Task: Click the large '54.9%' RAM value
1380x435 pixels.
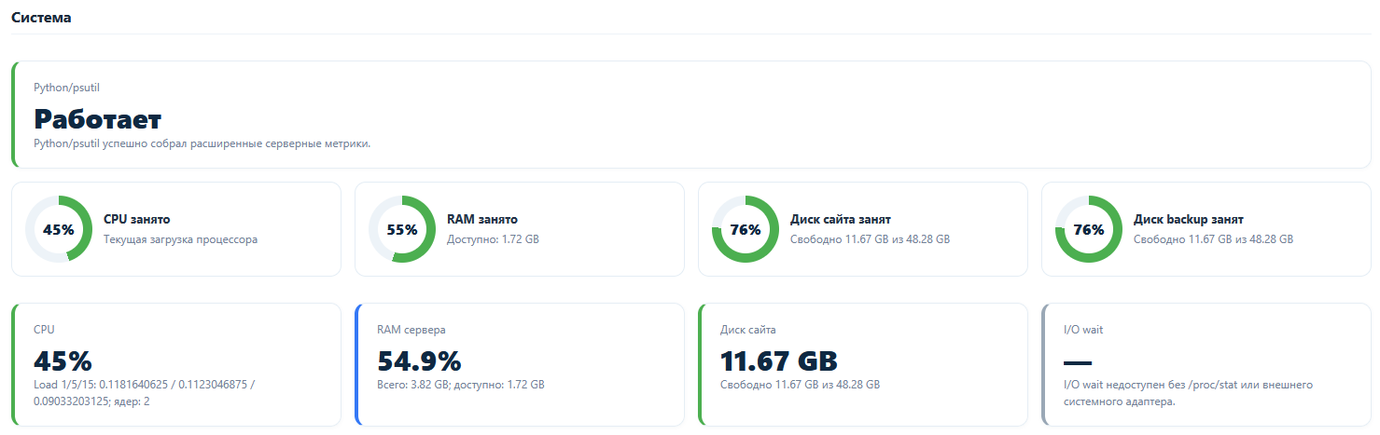Action: (x=419, y=360)
